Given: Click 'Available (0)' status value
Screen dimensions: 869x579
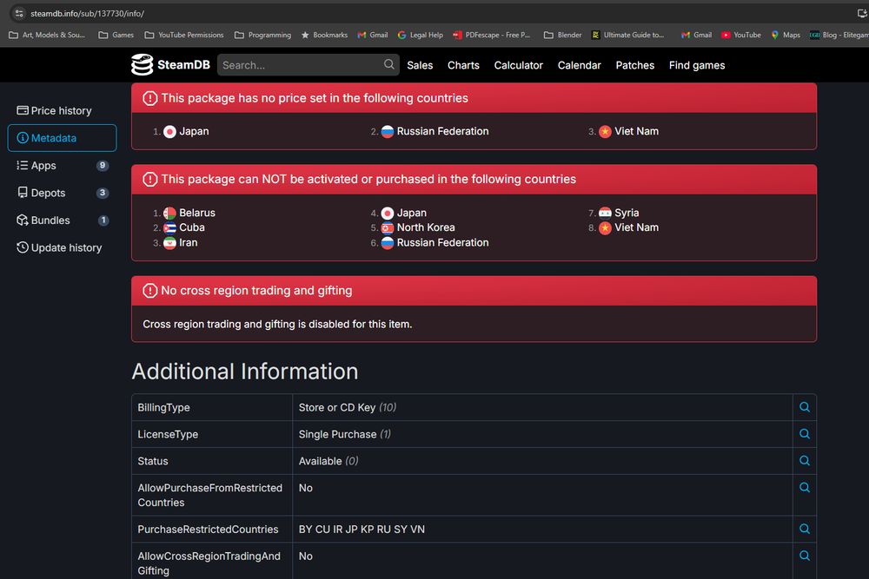Looking at the screenshot, I should [x=328, y=461].
